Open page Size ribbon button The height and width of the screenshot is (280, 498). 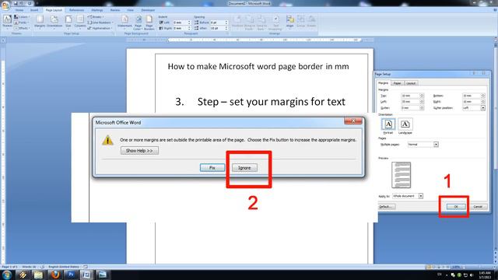coord(68,22)
